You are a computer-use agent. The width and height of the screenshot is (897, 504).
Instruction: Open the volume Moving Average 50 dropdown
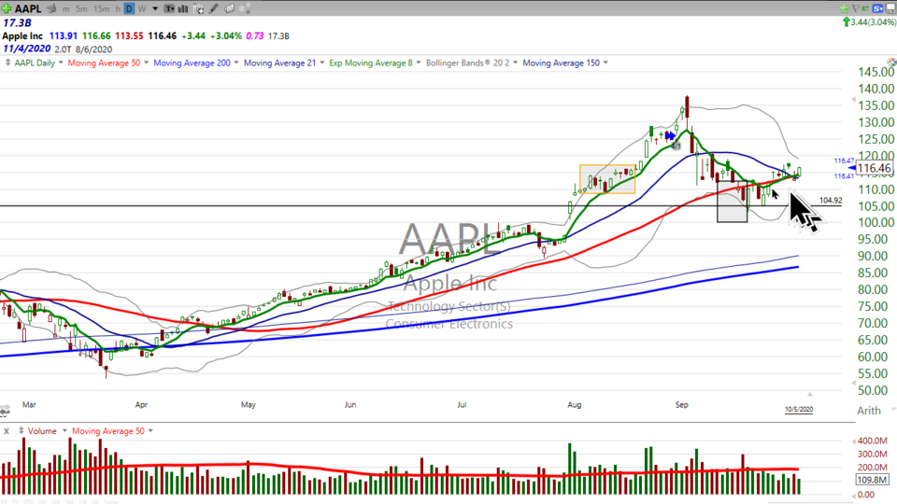tap(150, 431)
